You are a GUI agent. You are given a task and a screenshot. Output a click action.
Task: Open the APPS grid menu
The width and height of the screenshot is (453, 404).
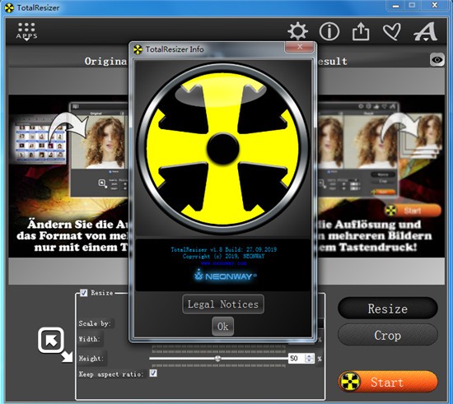click(26, 31)
